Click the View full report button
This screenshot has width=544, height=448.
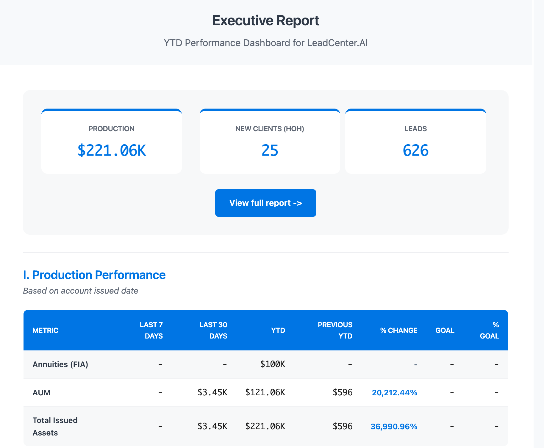(x=265, y=203)
